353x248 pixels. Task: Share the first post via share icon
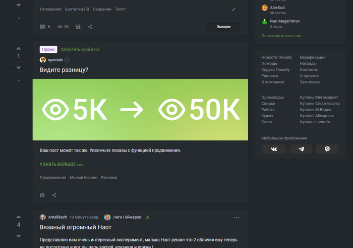[x=90, y=27]
